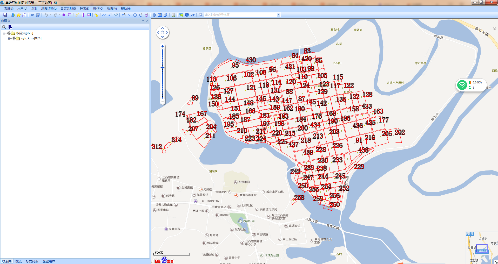The height and width of the screenshot is (264, 498).
Task: Add a placemark with yellow tag icon
Action: coord(97,15)
